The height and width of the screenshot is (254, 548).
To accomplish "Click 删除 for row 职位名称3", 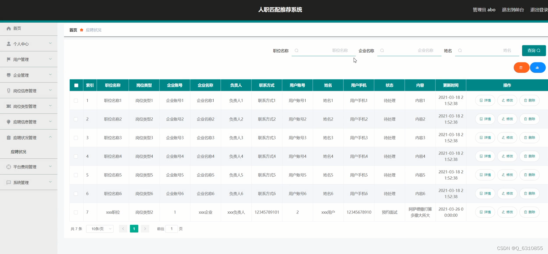I will click(x=529, y=138).
